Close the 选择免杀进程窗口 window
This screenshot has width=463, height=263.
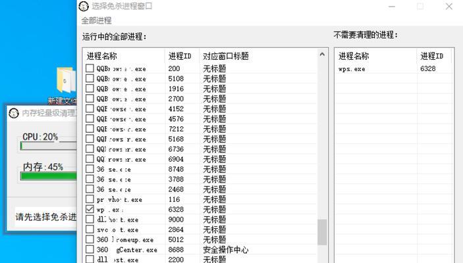[x=449, y=6]
